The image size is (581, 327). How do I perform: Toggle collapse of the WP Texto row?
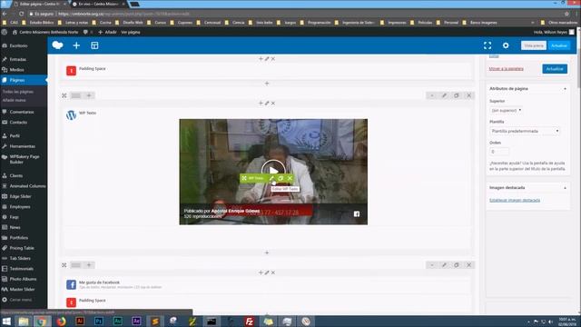click(x=432, y=95)
